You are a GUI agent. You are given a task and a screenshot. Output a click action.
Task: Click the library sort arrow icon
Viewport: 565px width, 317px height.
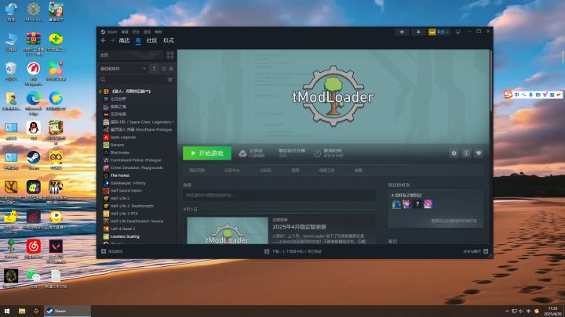pos(155,69)
